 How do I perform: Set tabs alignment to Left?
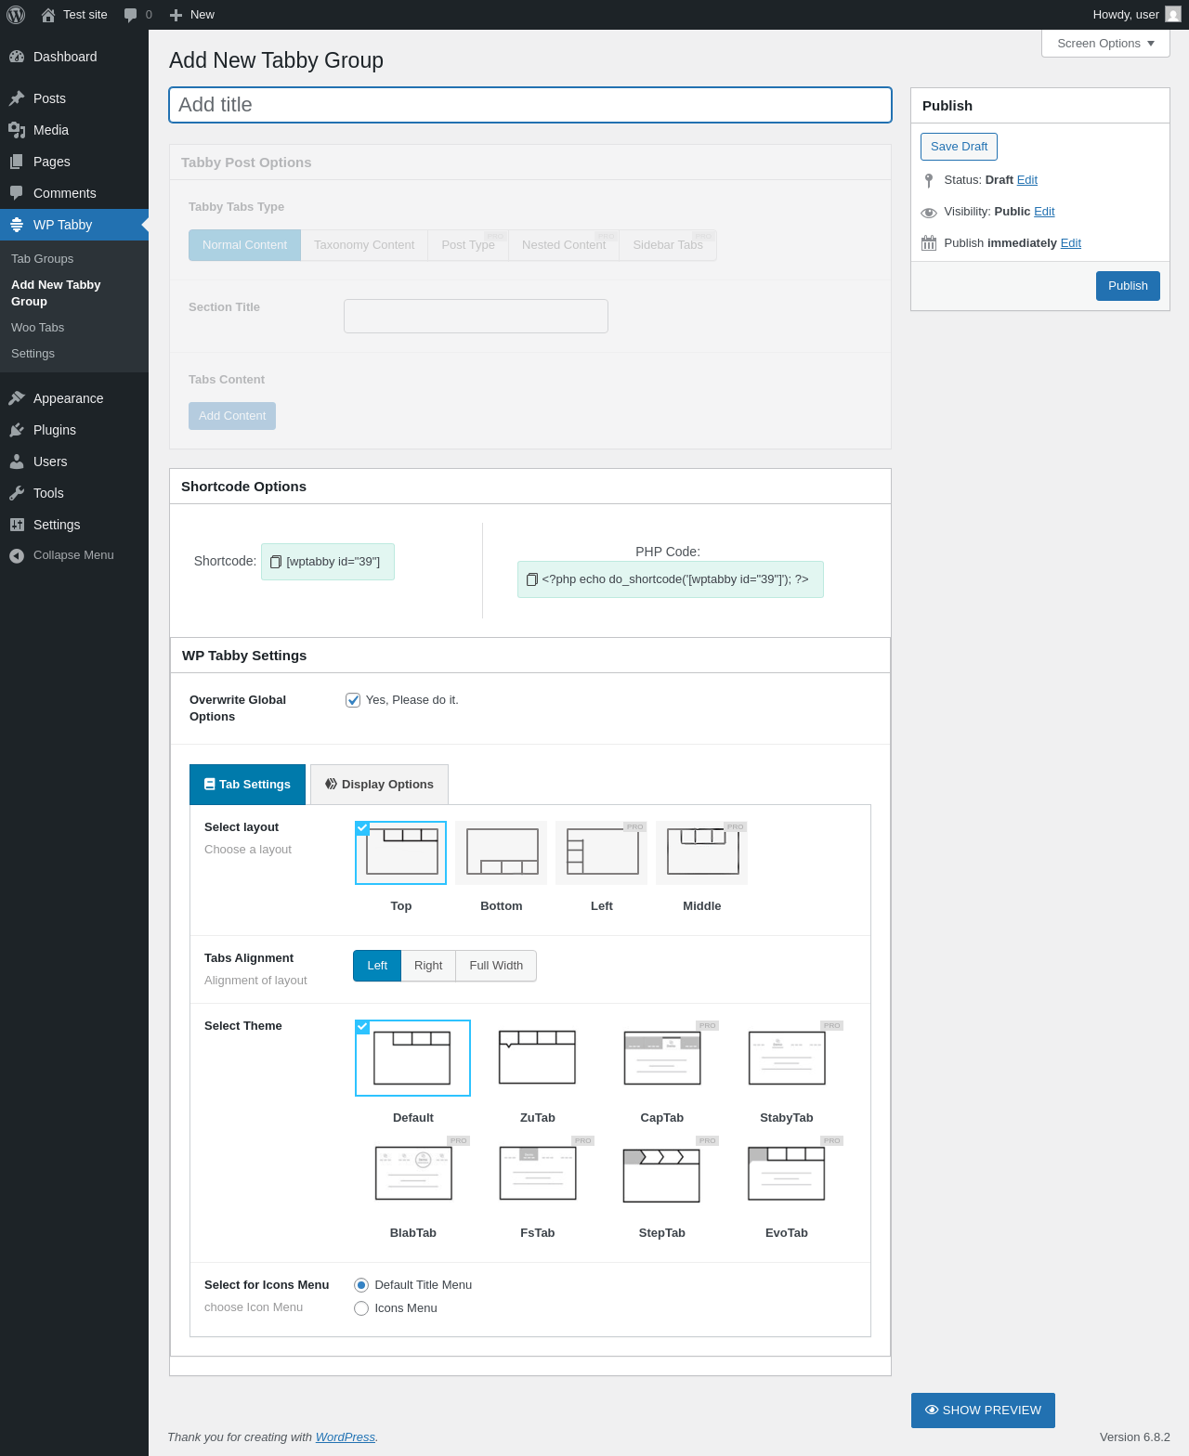tap(377, 966)
